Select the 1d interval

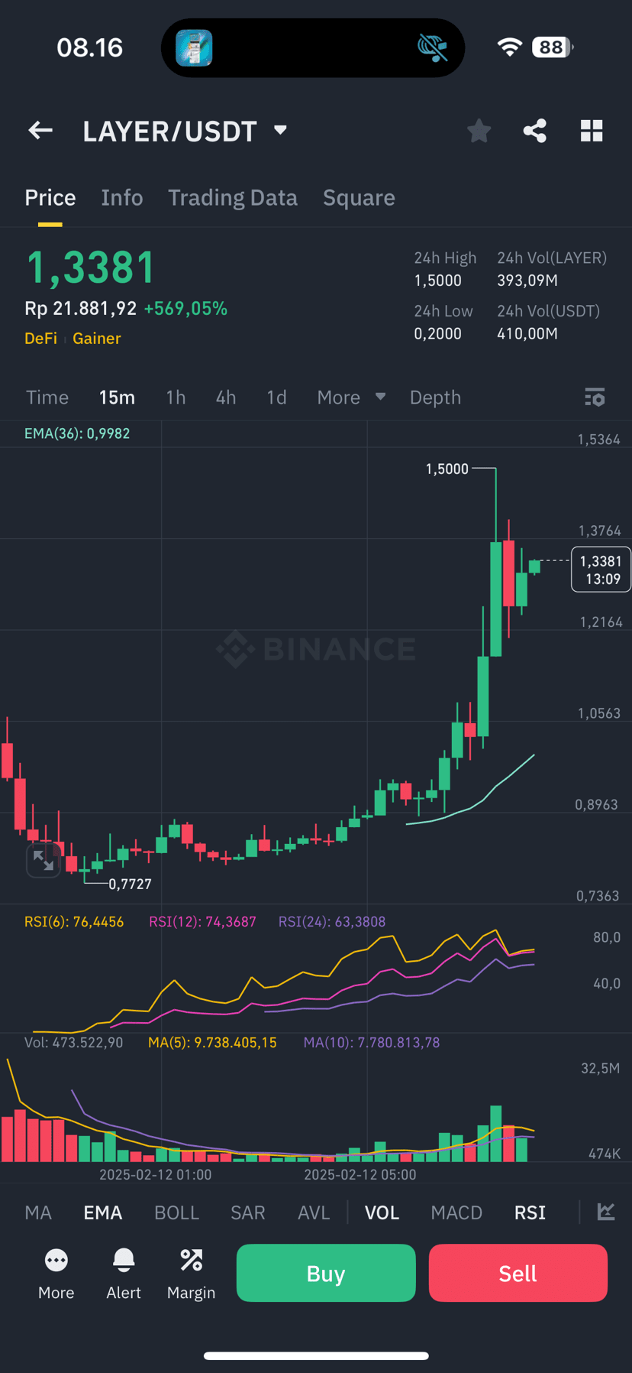[x=276, y=398]
